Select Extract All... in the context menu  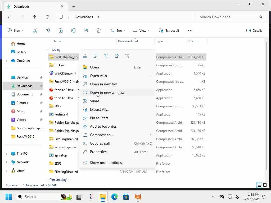pos(117,109)
